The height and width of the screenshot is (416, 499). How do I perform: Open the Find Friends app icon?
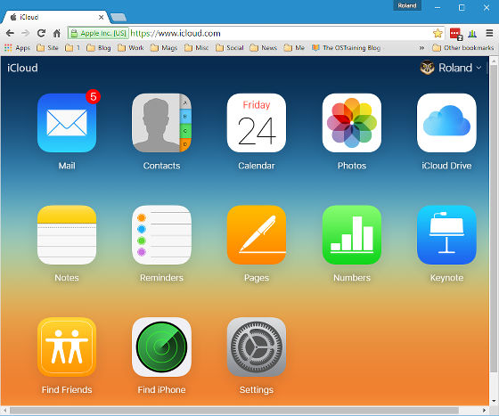[x=67, y=347]
